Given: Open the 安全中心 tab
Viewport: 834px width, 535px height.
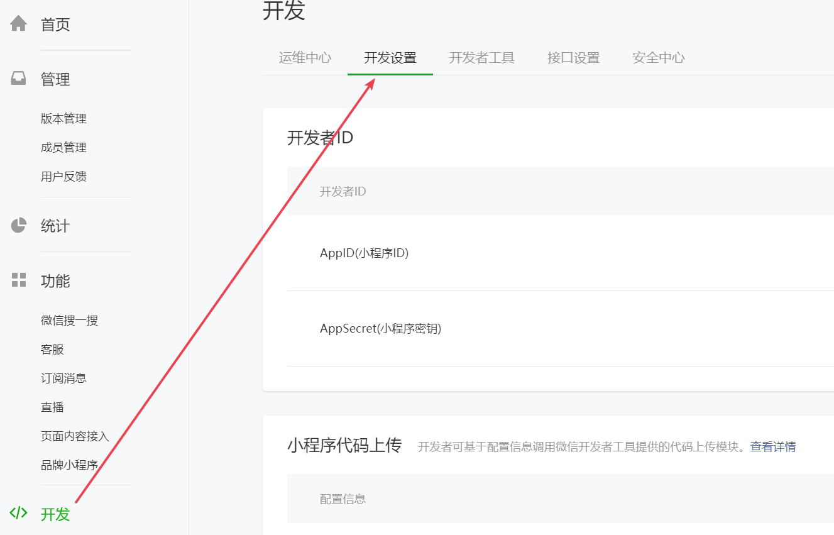Looking at the screenshot, I should point(658,57).
